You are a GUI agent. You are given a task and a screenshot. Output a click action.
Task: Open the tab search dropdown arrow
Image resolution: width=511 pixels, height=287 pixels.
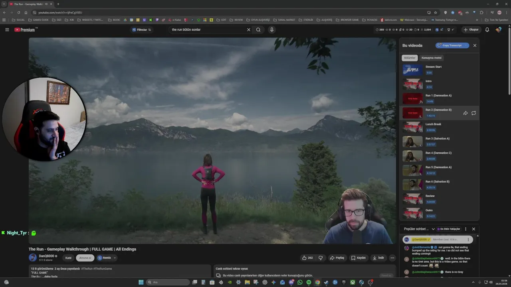click(x=4, y=4)
